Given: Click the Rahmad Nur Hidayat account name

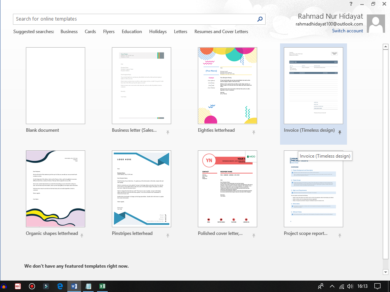Looking at the screenshot, I should (330, 16).
